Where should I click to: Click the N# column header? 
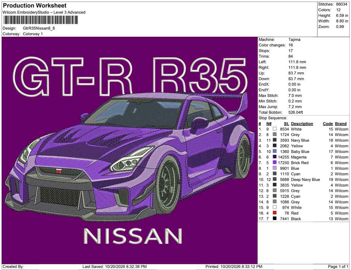coord(269,123)
